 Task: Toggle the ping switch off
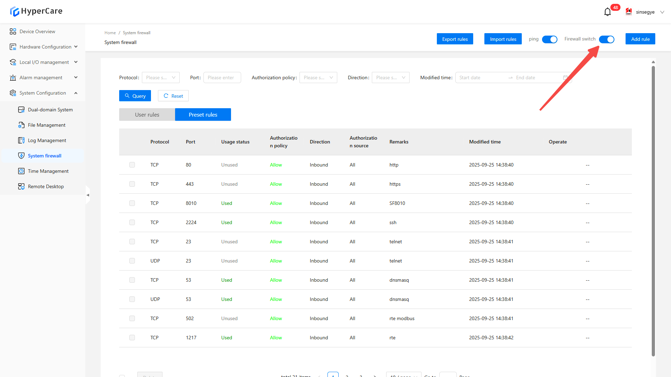pos(549,39)
